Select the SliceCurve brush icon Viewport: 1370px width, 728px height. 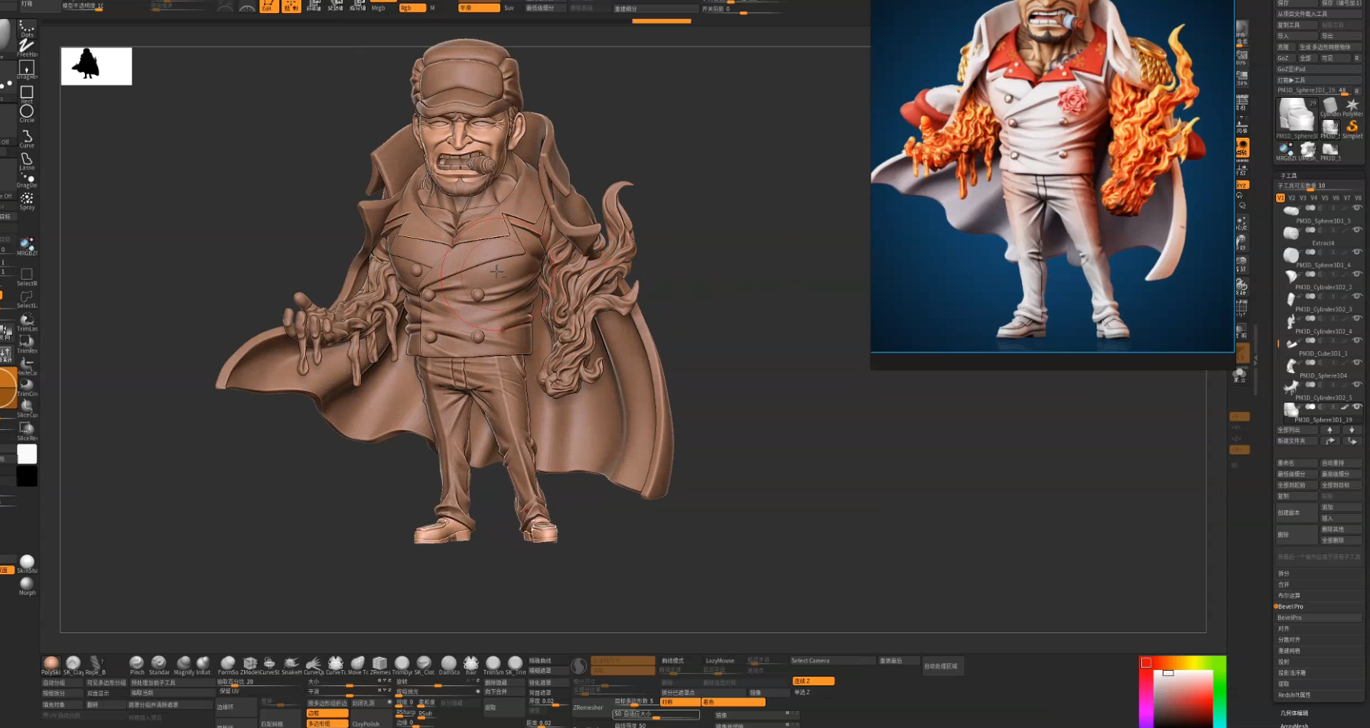(x=27, y=408)
